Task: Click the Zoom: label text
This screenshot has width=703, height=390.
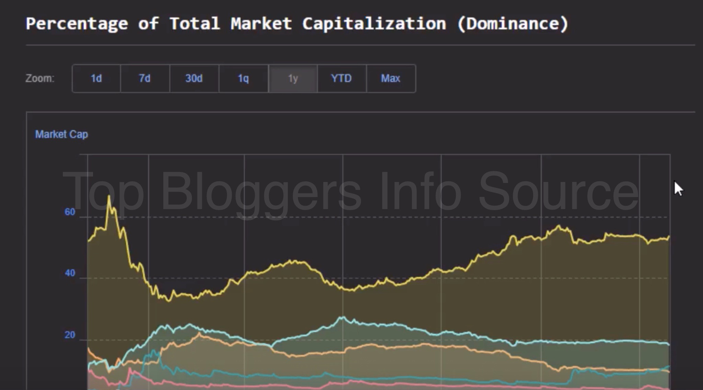Action: (40, 79)
